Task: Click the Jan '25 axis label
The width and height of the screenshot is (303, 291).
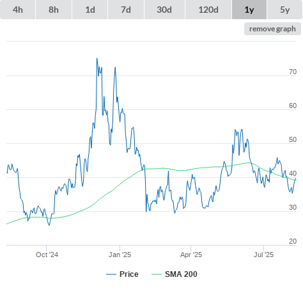Action: click(x=120, y=255)
